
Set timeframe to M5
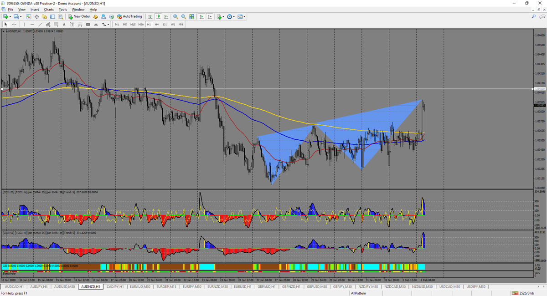[x=125, y=24]
